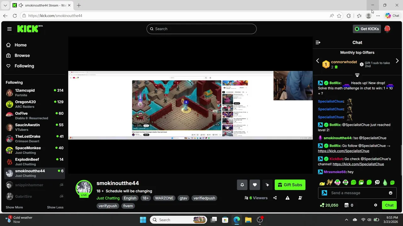Open OBS Studio from taskbar
Image resolution: width=403 pixels, height=226 pixels.
coord(260,220)
